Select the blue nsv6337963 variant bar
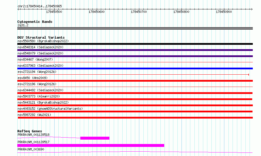The image size is (261, 156). pos(135,68)
